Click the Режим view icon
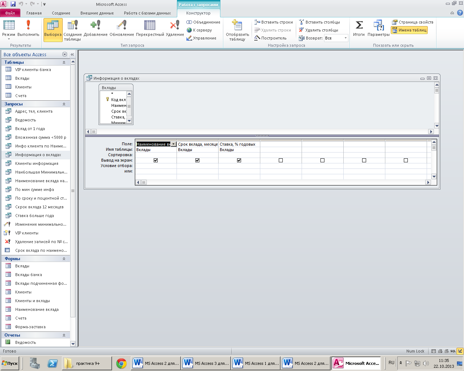Image resolution: width=464 pixels, height=371 pixels. tap(9, 29)
